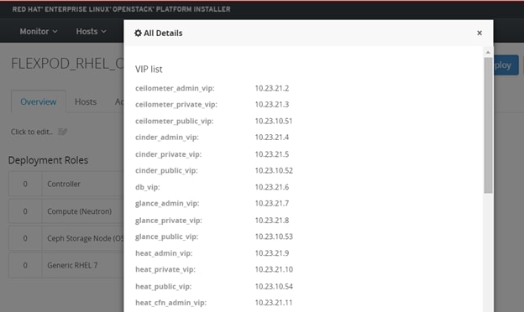Screen dimensions: 524x312
Task: Click the VIP list heading
Action: pyautogui.click(x=149, y=69)
